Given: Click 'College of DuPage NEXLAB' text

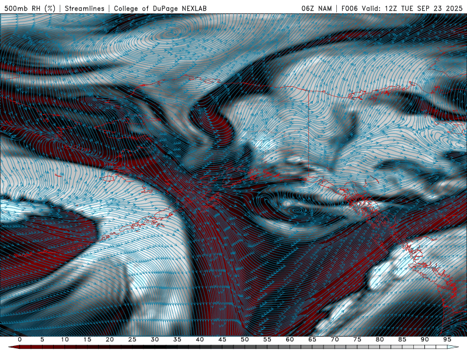Looking at the screenshot, I should 160,8.
